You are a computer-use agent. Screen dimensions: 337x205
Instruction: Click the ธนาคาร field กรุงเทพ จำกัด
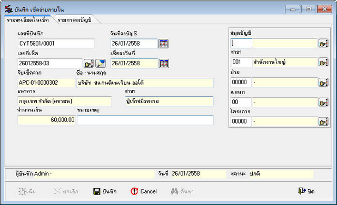[64, 101]
